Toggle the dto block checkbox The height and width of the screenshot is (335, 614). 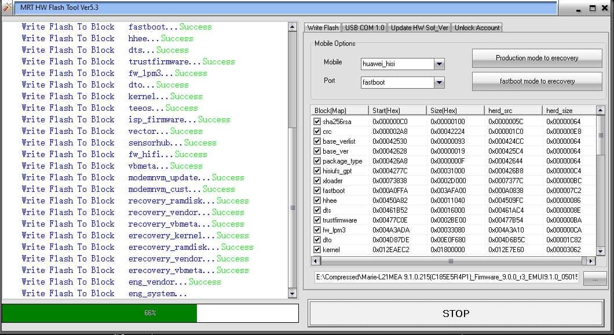(x=317, y=239)
